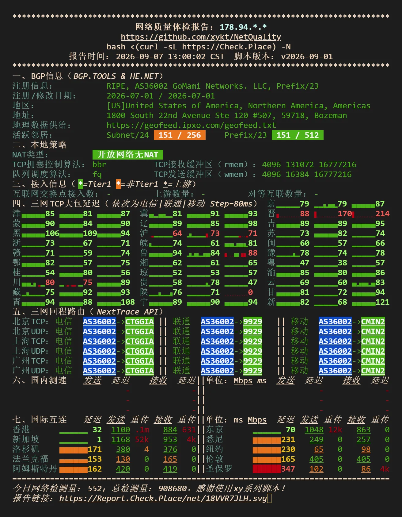Click rmem values 4096 131072 16777216
Viewport: 402px width, 517px height.
[x=309, y=164]
